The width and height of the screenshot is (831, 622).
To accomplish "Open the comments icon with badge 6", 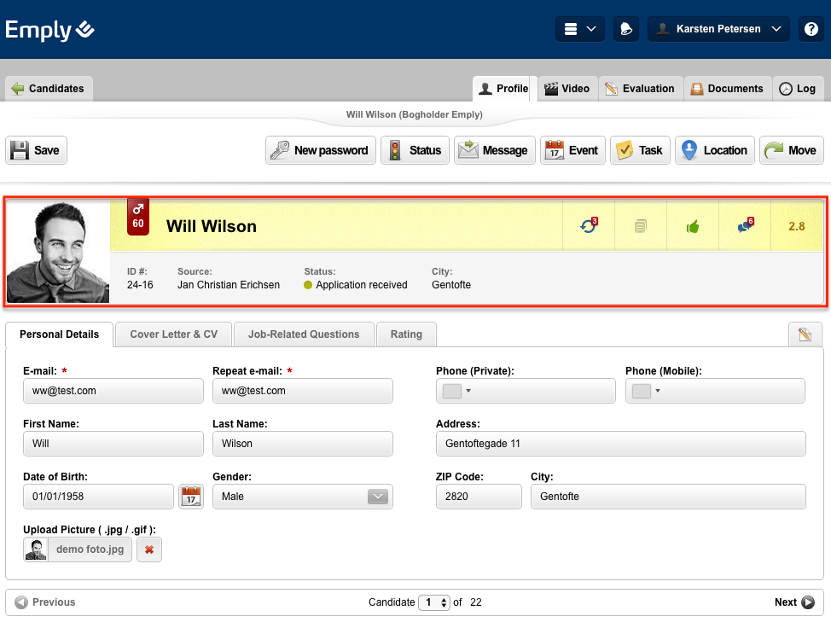I will pos(745,226).
